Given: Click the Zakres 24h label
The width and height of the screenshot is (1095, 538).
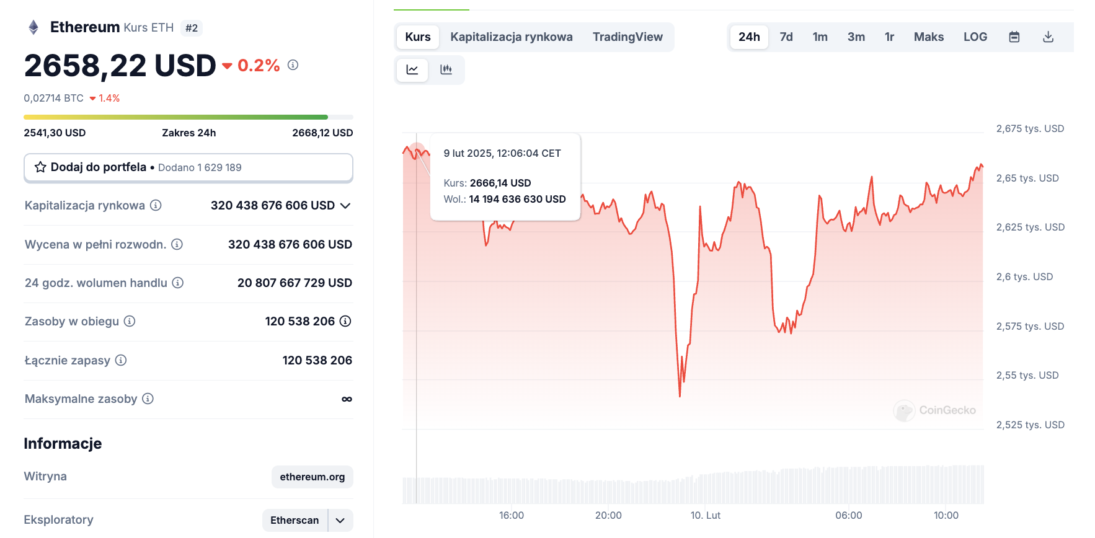Looking at the screenshot, I should coord(189,133).
